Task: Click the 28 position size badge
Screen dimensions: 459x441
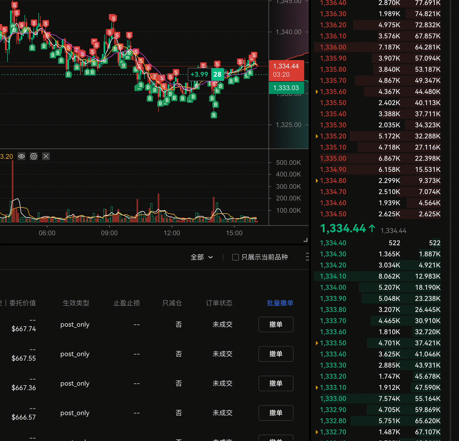Action: pos(217,74)
